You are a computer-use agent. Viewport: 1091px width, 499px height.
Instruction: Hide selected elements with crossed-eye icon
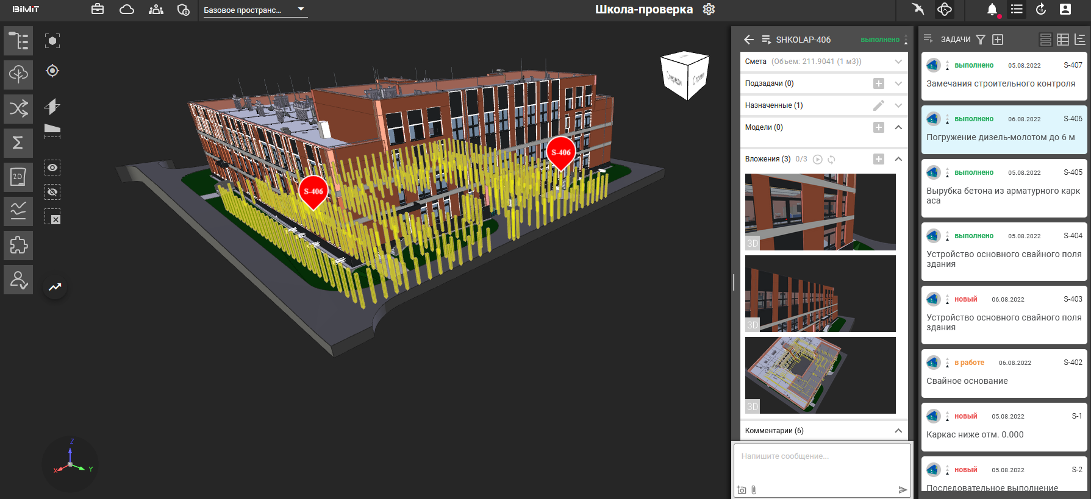(x=52, y=192)
